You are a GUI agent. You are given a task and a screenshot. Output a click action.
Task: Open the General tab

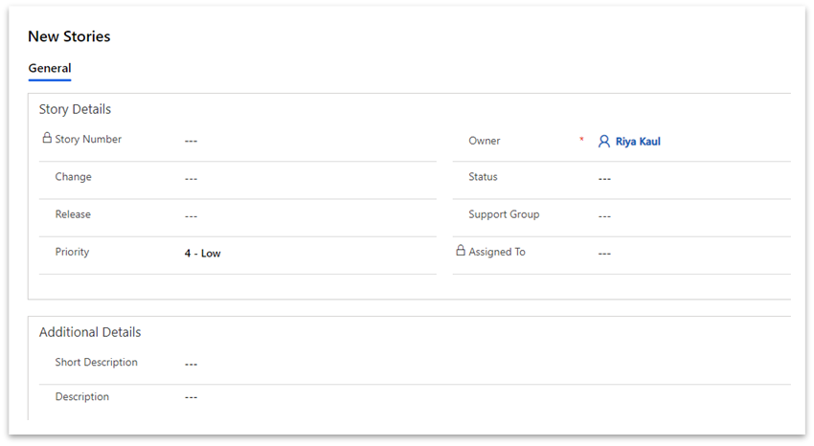[x=50, y=69]
